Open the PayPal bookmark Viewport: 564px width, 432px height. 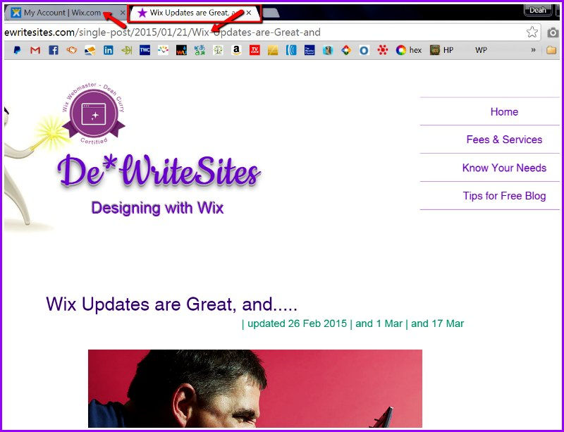(x=17, y=50)
